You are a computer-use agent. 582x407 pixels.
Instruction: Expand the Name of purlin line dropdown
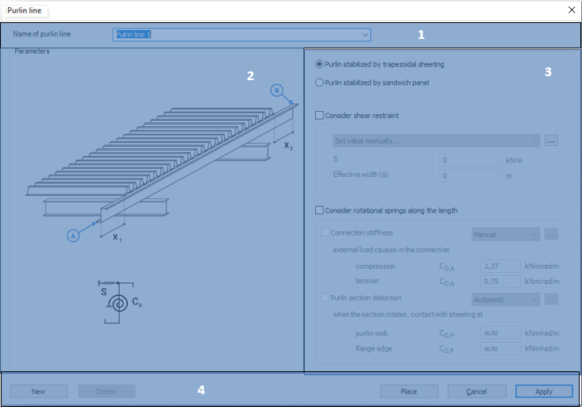[365, 34]
